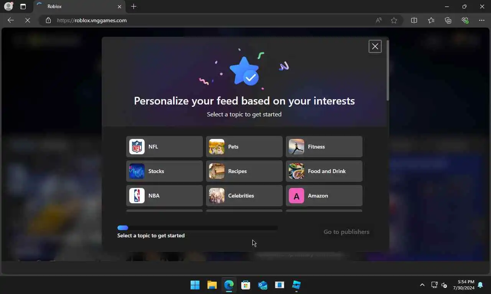The image size is (491, 294).
Task: Click Go to publishers
Action: [x=346, y=232]
